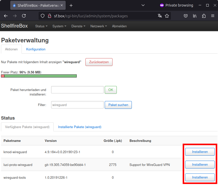
Task: Show insecure connection lock info
Action: 50,16
